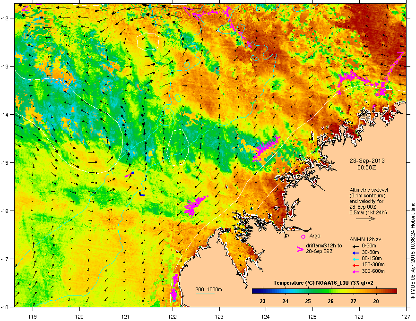This screenshot has width=416, height=321.
Task: Click the 'Argo' legend label
Action: 315,236
